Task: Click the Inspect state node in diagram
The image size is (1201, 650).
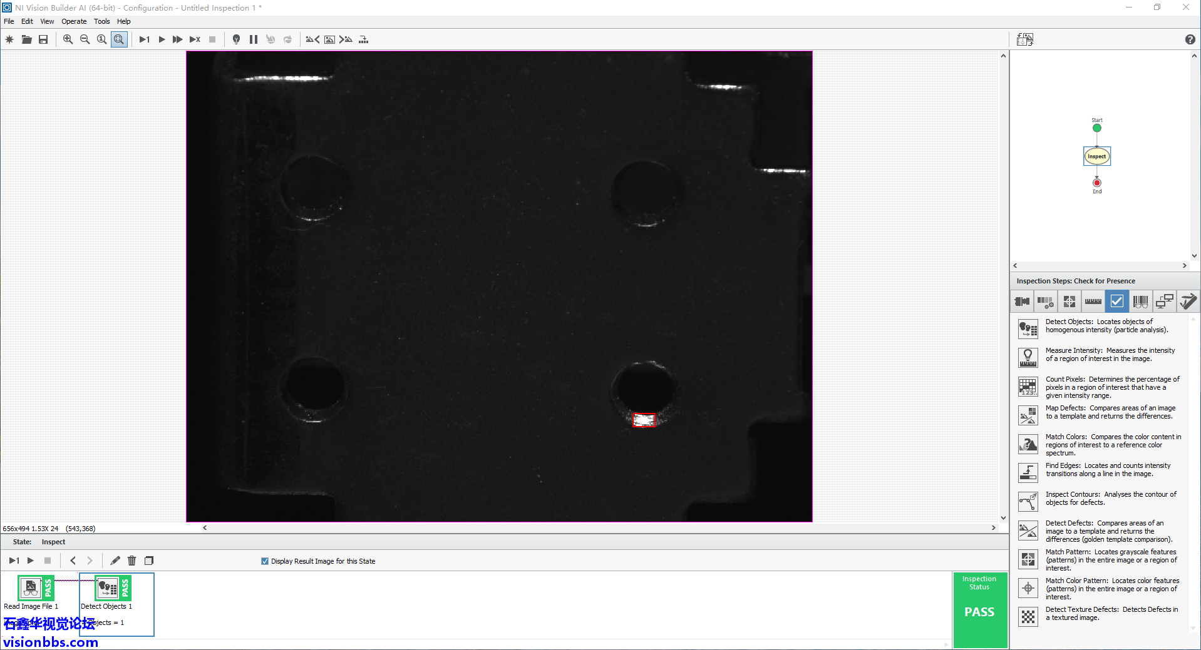Action: coord(1096,156)
